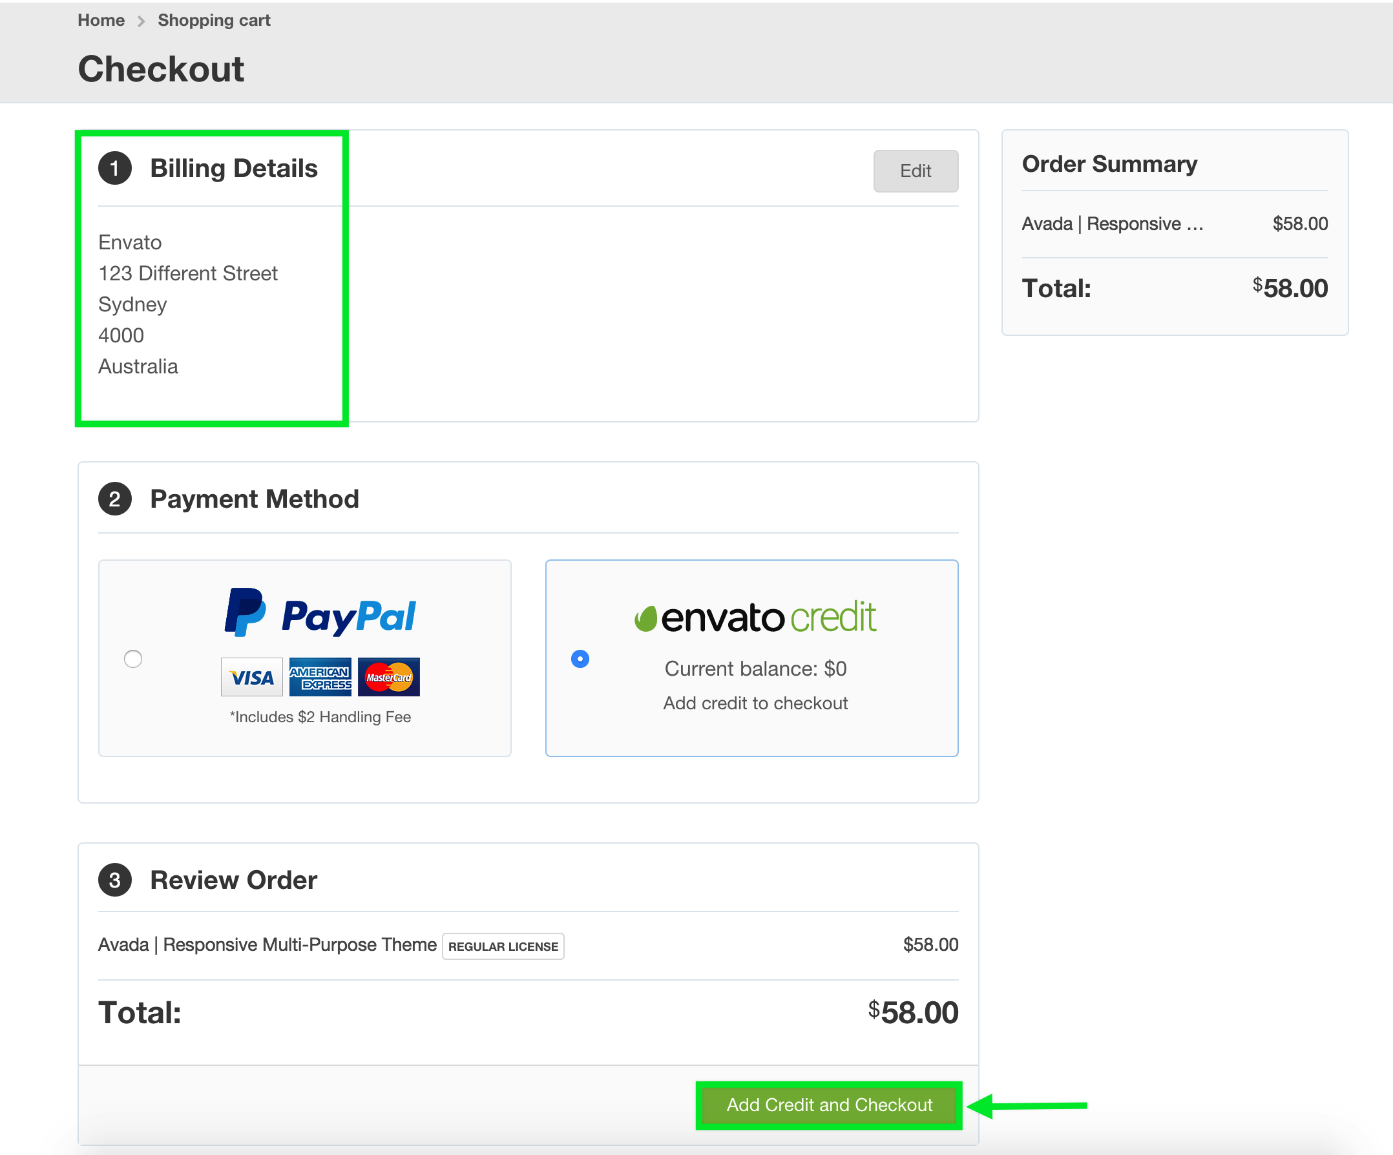Click the American Express card icon

(320, 677)
